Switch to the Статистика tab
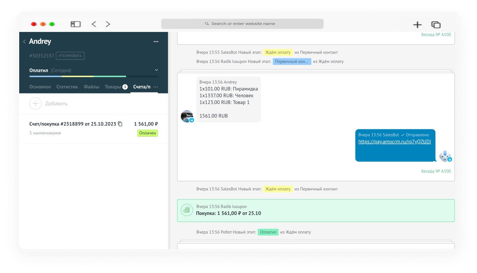Image resolution: width=477 pixels, height=273 pixels. (x=67, y=87)
